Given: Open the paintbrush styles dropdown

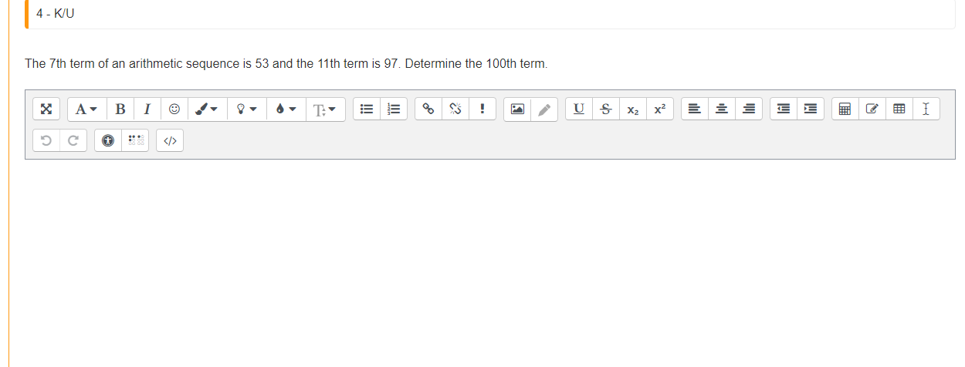Looking at the screenshot, I should click(206, 109).
